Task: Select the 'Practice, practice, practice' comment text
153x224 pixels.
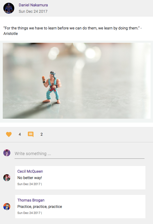Action: (x=40, y=207)
